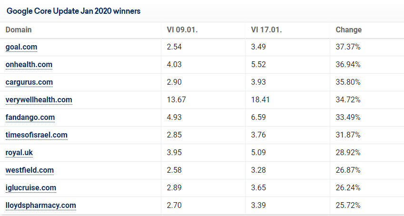Screen dimensions: 404x216
Task: Click the iglucruise.com link
Action: click(x=31, y=187)
